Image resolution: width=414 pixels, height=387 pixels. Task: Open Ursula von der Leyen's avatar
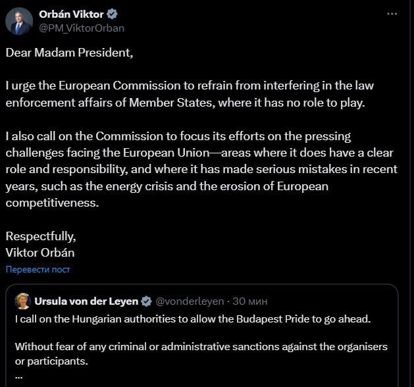(22, 301)
